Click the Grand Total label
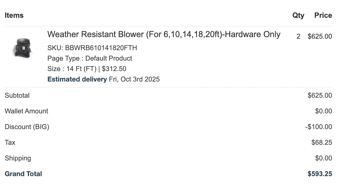340x185 pixels. 23,174
